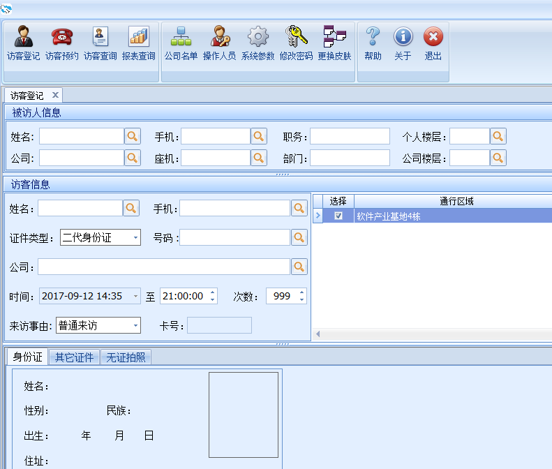Screen dimensions: 552x469
Task: Click the 通行区域 column header
Action: tap(456, 201)
